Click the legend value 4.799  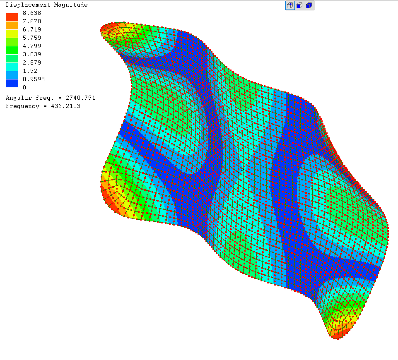(32, 46)
